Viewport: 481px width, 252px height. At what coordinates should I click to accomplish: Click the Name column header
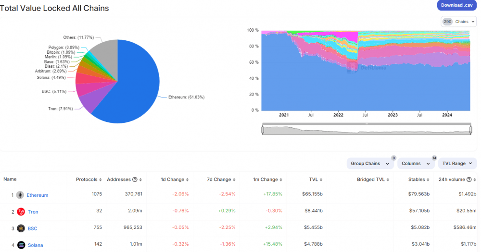tap(10, 179)
